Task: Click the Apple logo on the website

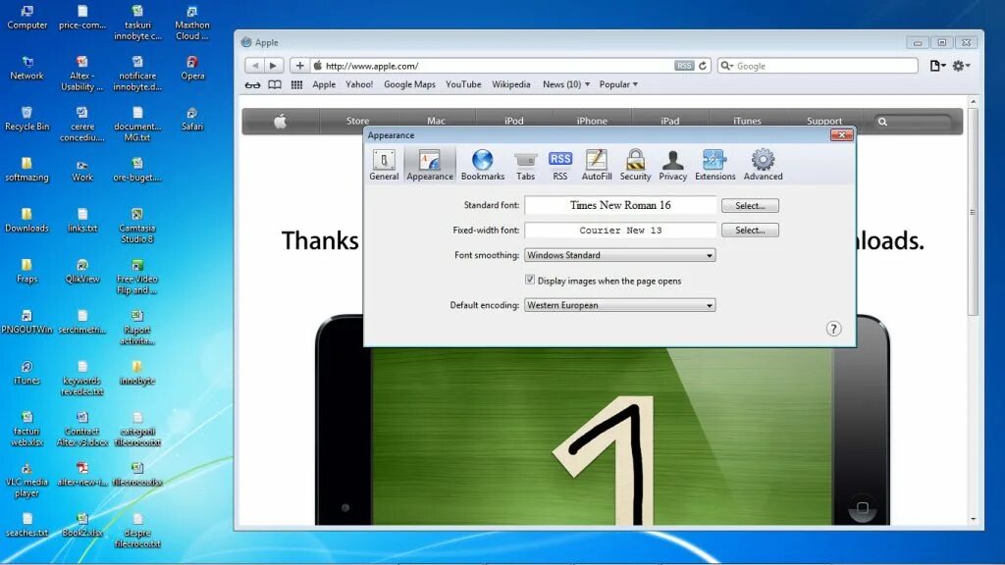Action: pyautogui.click(x=280, y=121)
